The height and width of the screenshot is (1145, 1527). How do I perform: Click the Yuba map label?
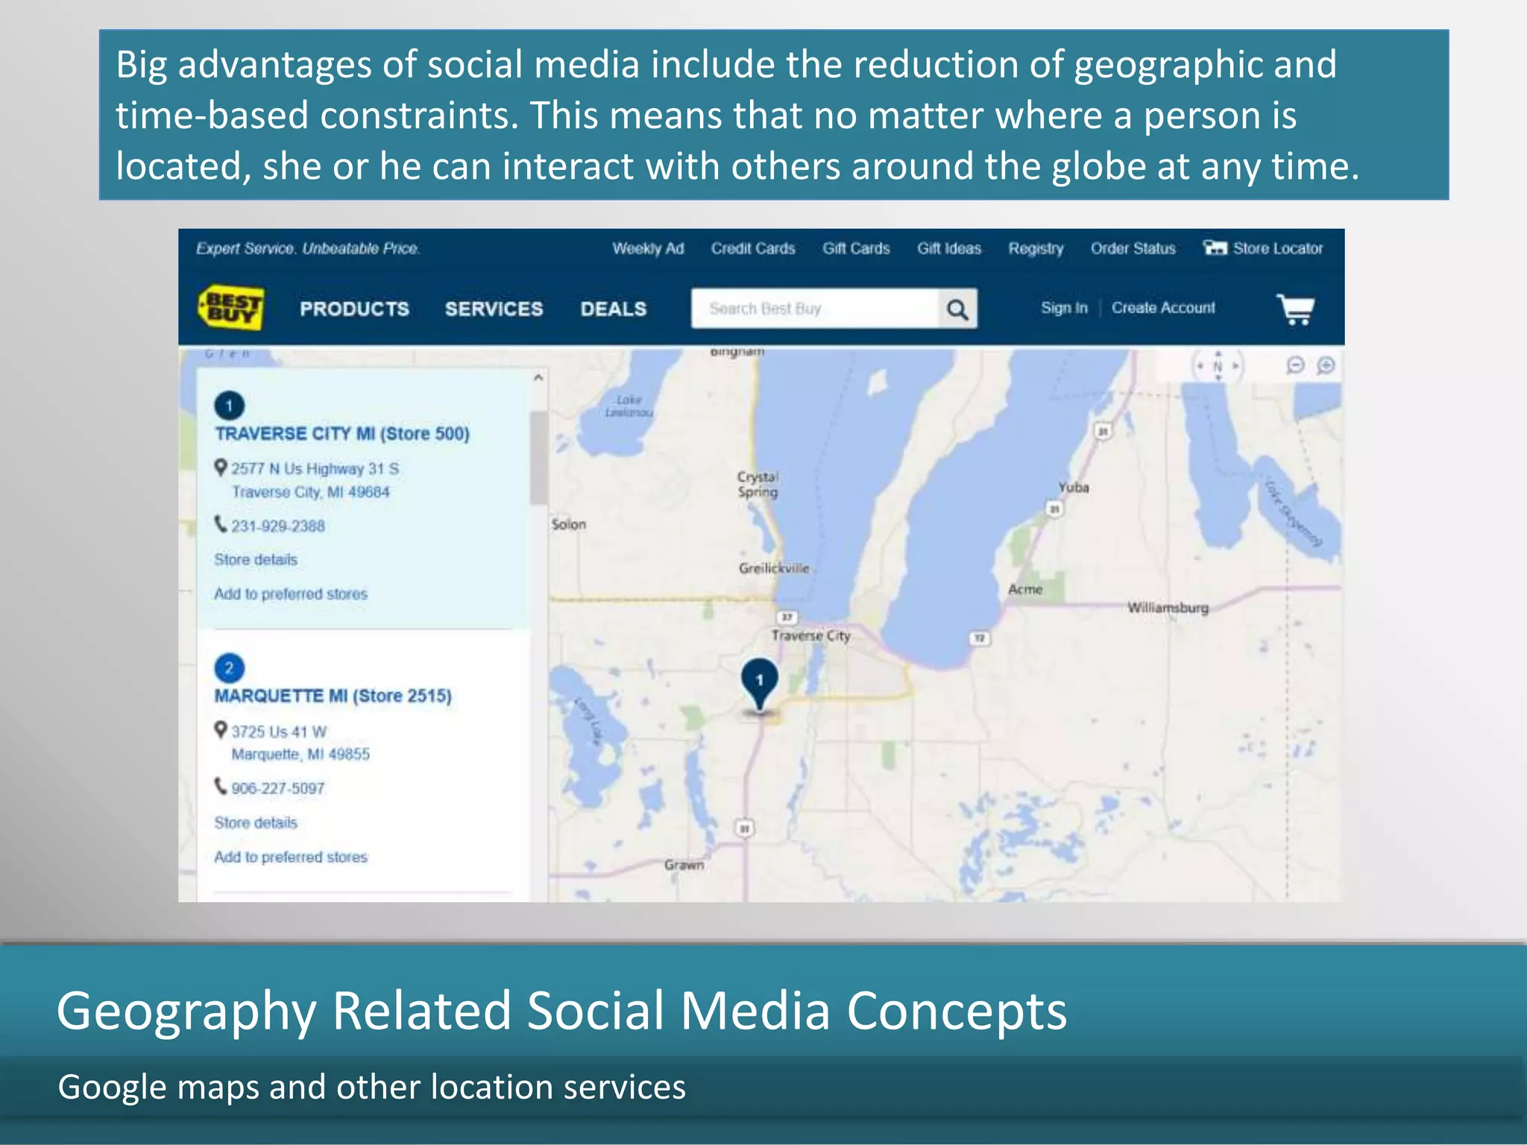[1074, 488]
